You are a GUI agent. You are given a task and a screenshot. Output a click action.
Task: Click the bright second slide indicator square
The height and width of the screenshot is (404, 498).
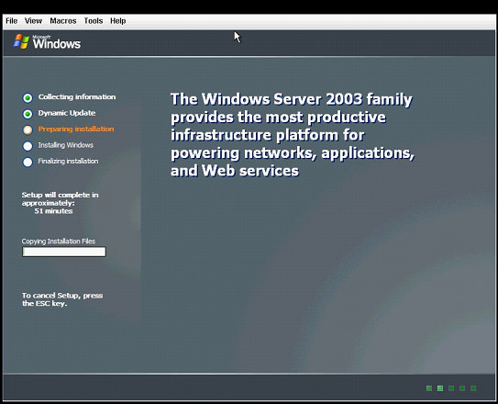click(x=440, y=388)
